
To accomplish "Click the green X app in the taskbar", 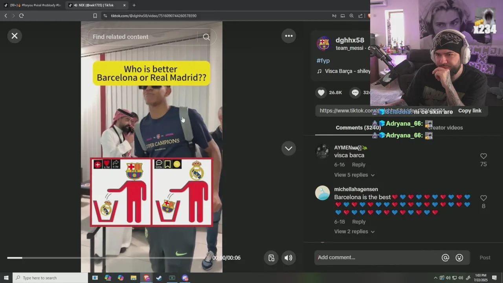I will tap(172, 278).
